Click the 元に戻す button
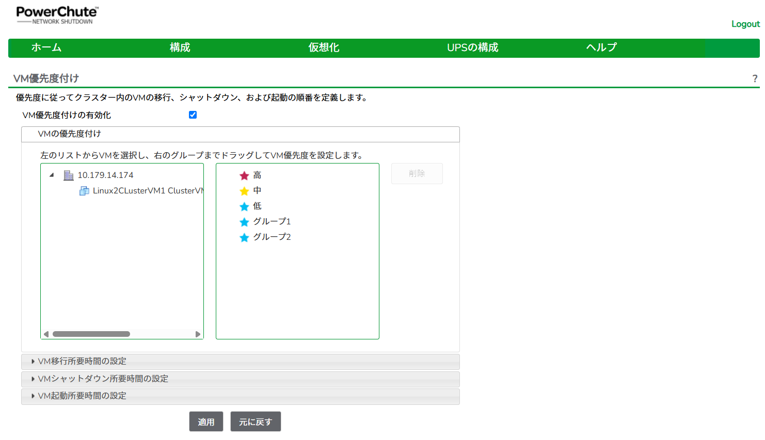This screenshot has height=440, width=765. (256, 421)
